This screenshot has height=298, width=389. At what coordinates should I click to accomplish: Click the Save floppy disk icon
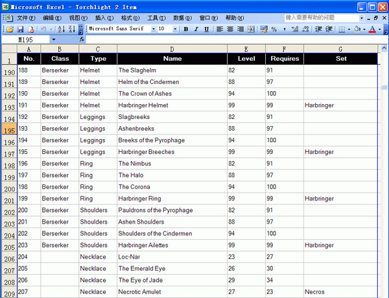click(x=20, y=30)
